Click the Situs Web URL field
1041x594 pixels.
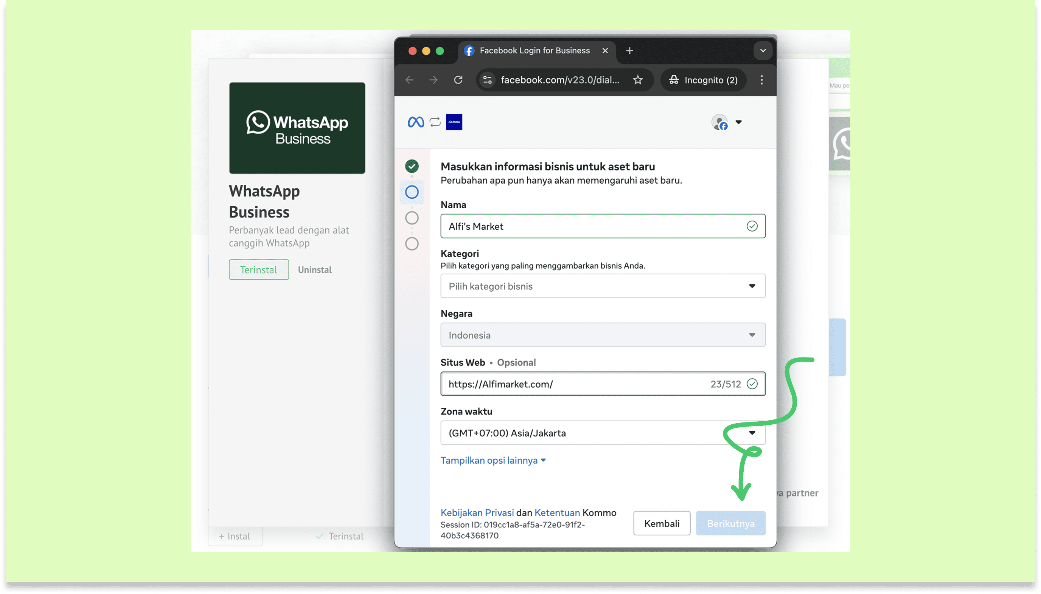point(572,384)
